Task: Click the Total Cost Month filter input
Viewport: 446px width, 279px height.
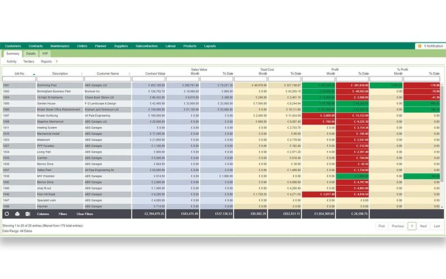Action: click(x=250, y=79)
